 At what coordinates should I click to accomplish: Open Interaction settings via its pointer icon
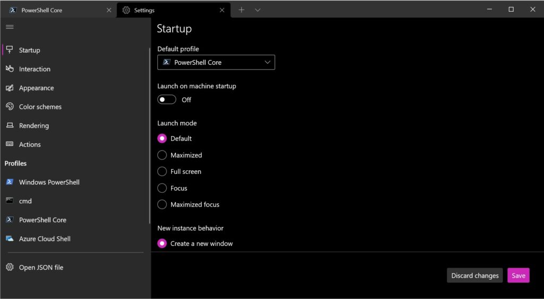pyautogui.click(x=10, y=69)
